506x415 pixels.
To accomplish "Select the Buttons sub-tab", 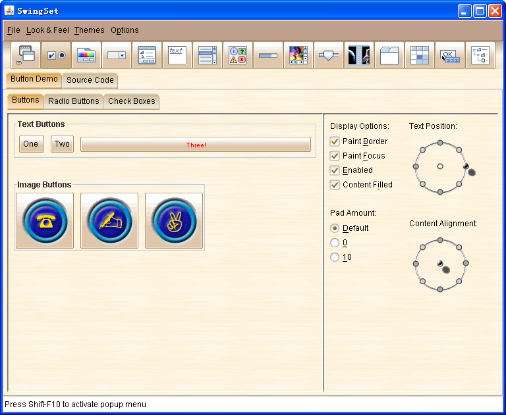I will point(26,100).
